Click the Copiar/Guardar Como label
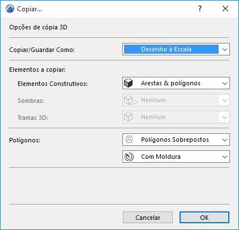 [42, 50]
